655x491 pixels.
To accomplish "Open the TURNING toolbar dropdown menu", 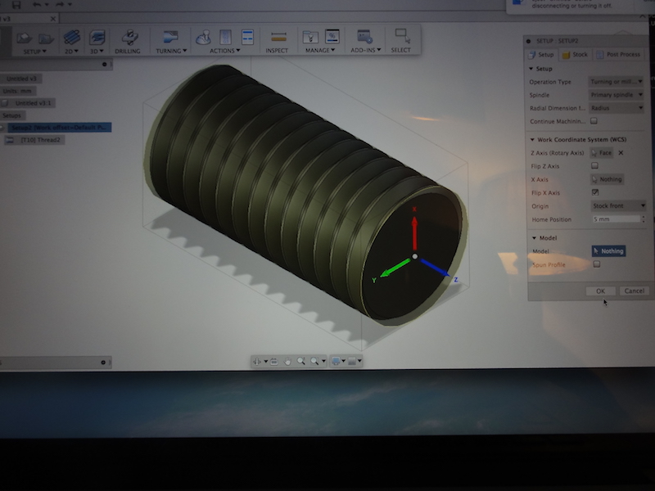I will pyautogui.click(x=171, y=51).
